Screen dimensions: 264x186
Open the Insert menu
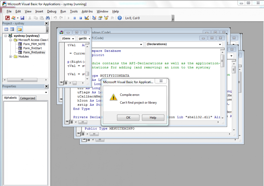[39, 11]
